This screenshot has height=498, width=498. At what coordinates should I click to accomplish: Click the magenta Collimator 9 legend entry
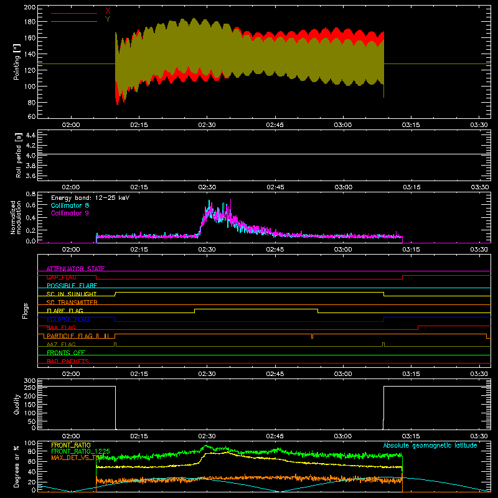coord(70,213)
